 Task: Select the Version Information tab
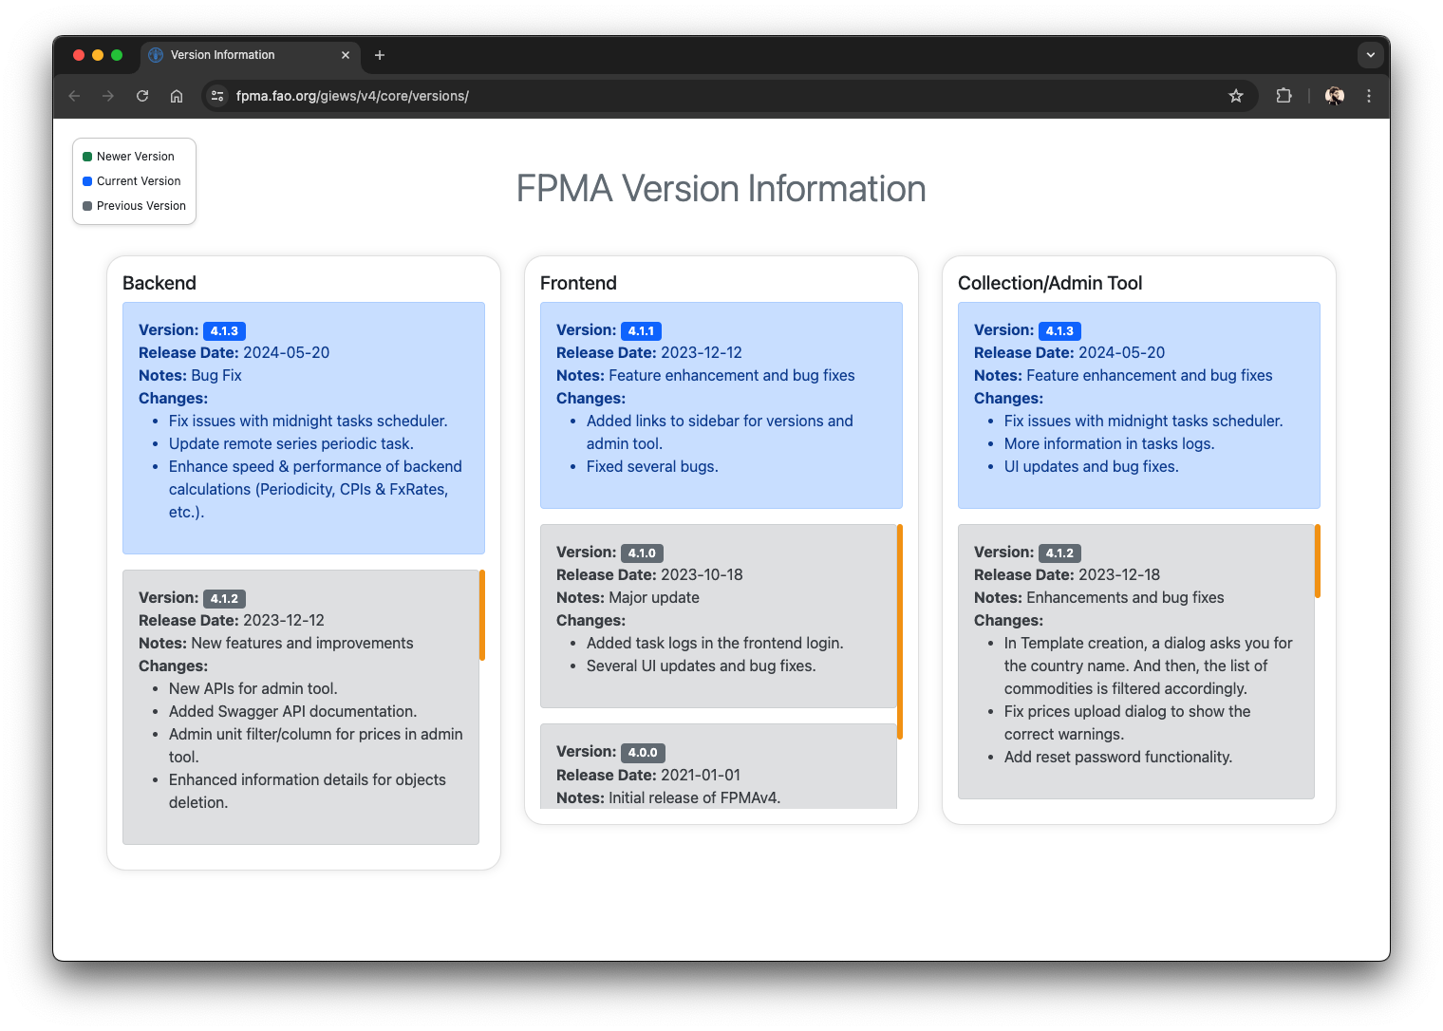coord(251,55)
